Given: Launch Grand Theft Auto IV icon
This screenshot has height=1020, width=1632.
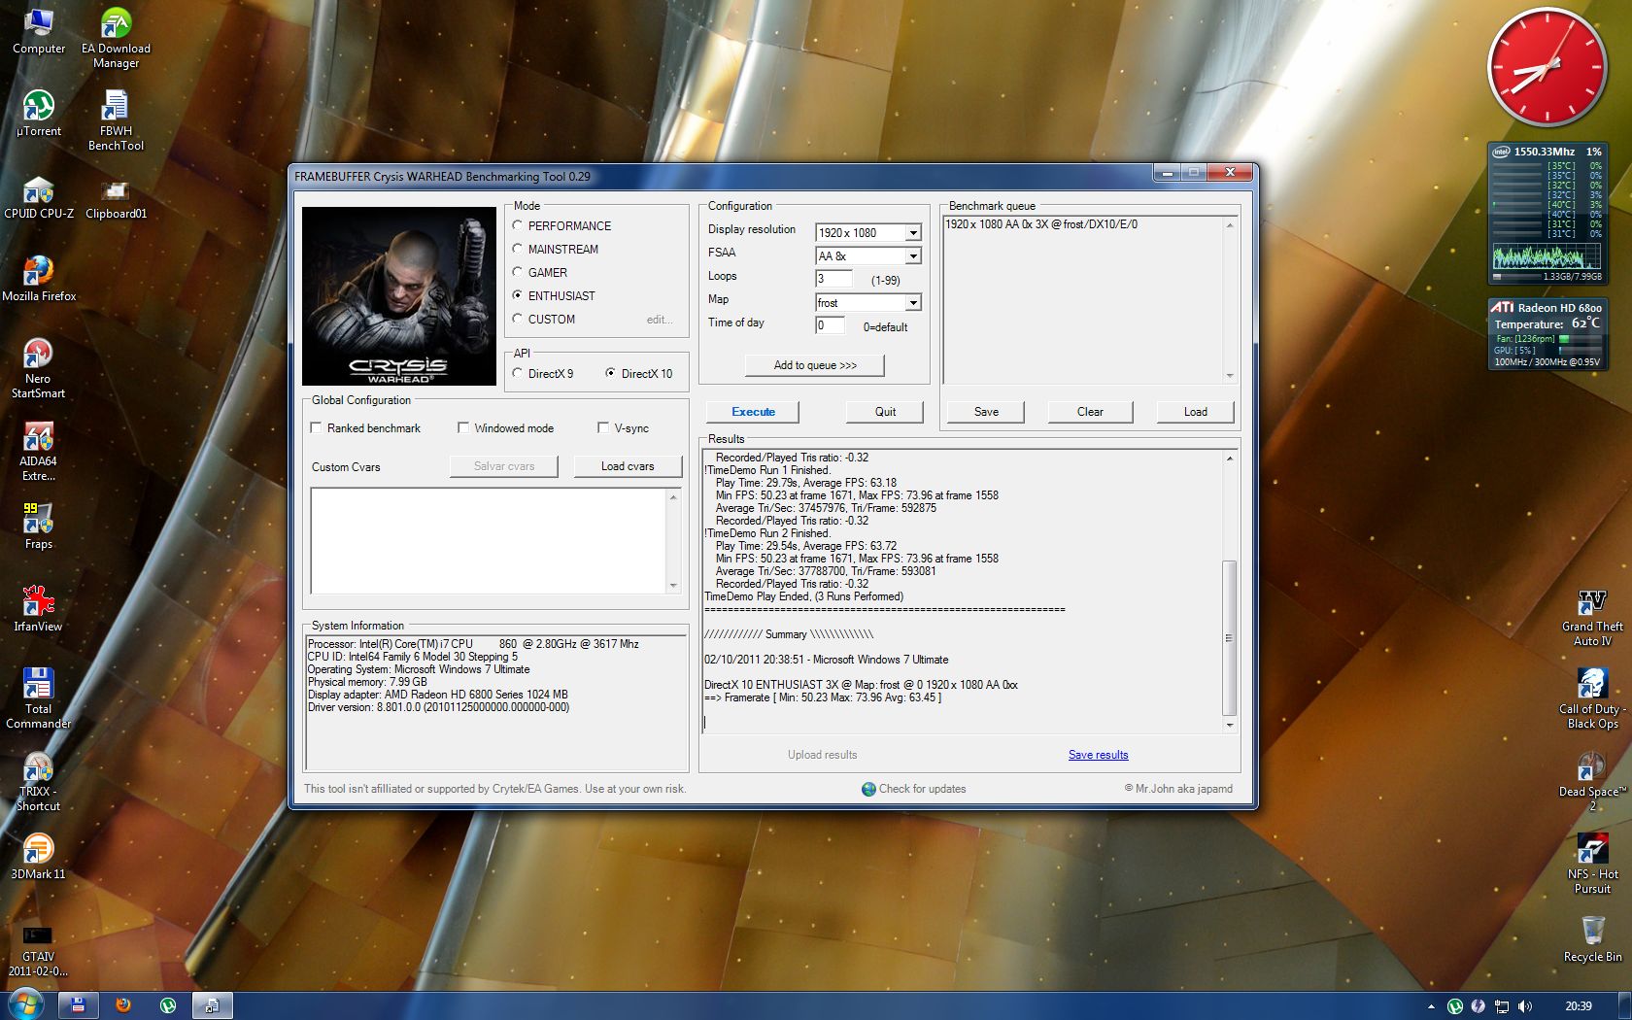Looking at the screenshot, I should point(1592,616).
